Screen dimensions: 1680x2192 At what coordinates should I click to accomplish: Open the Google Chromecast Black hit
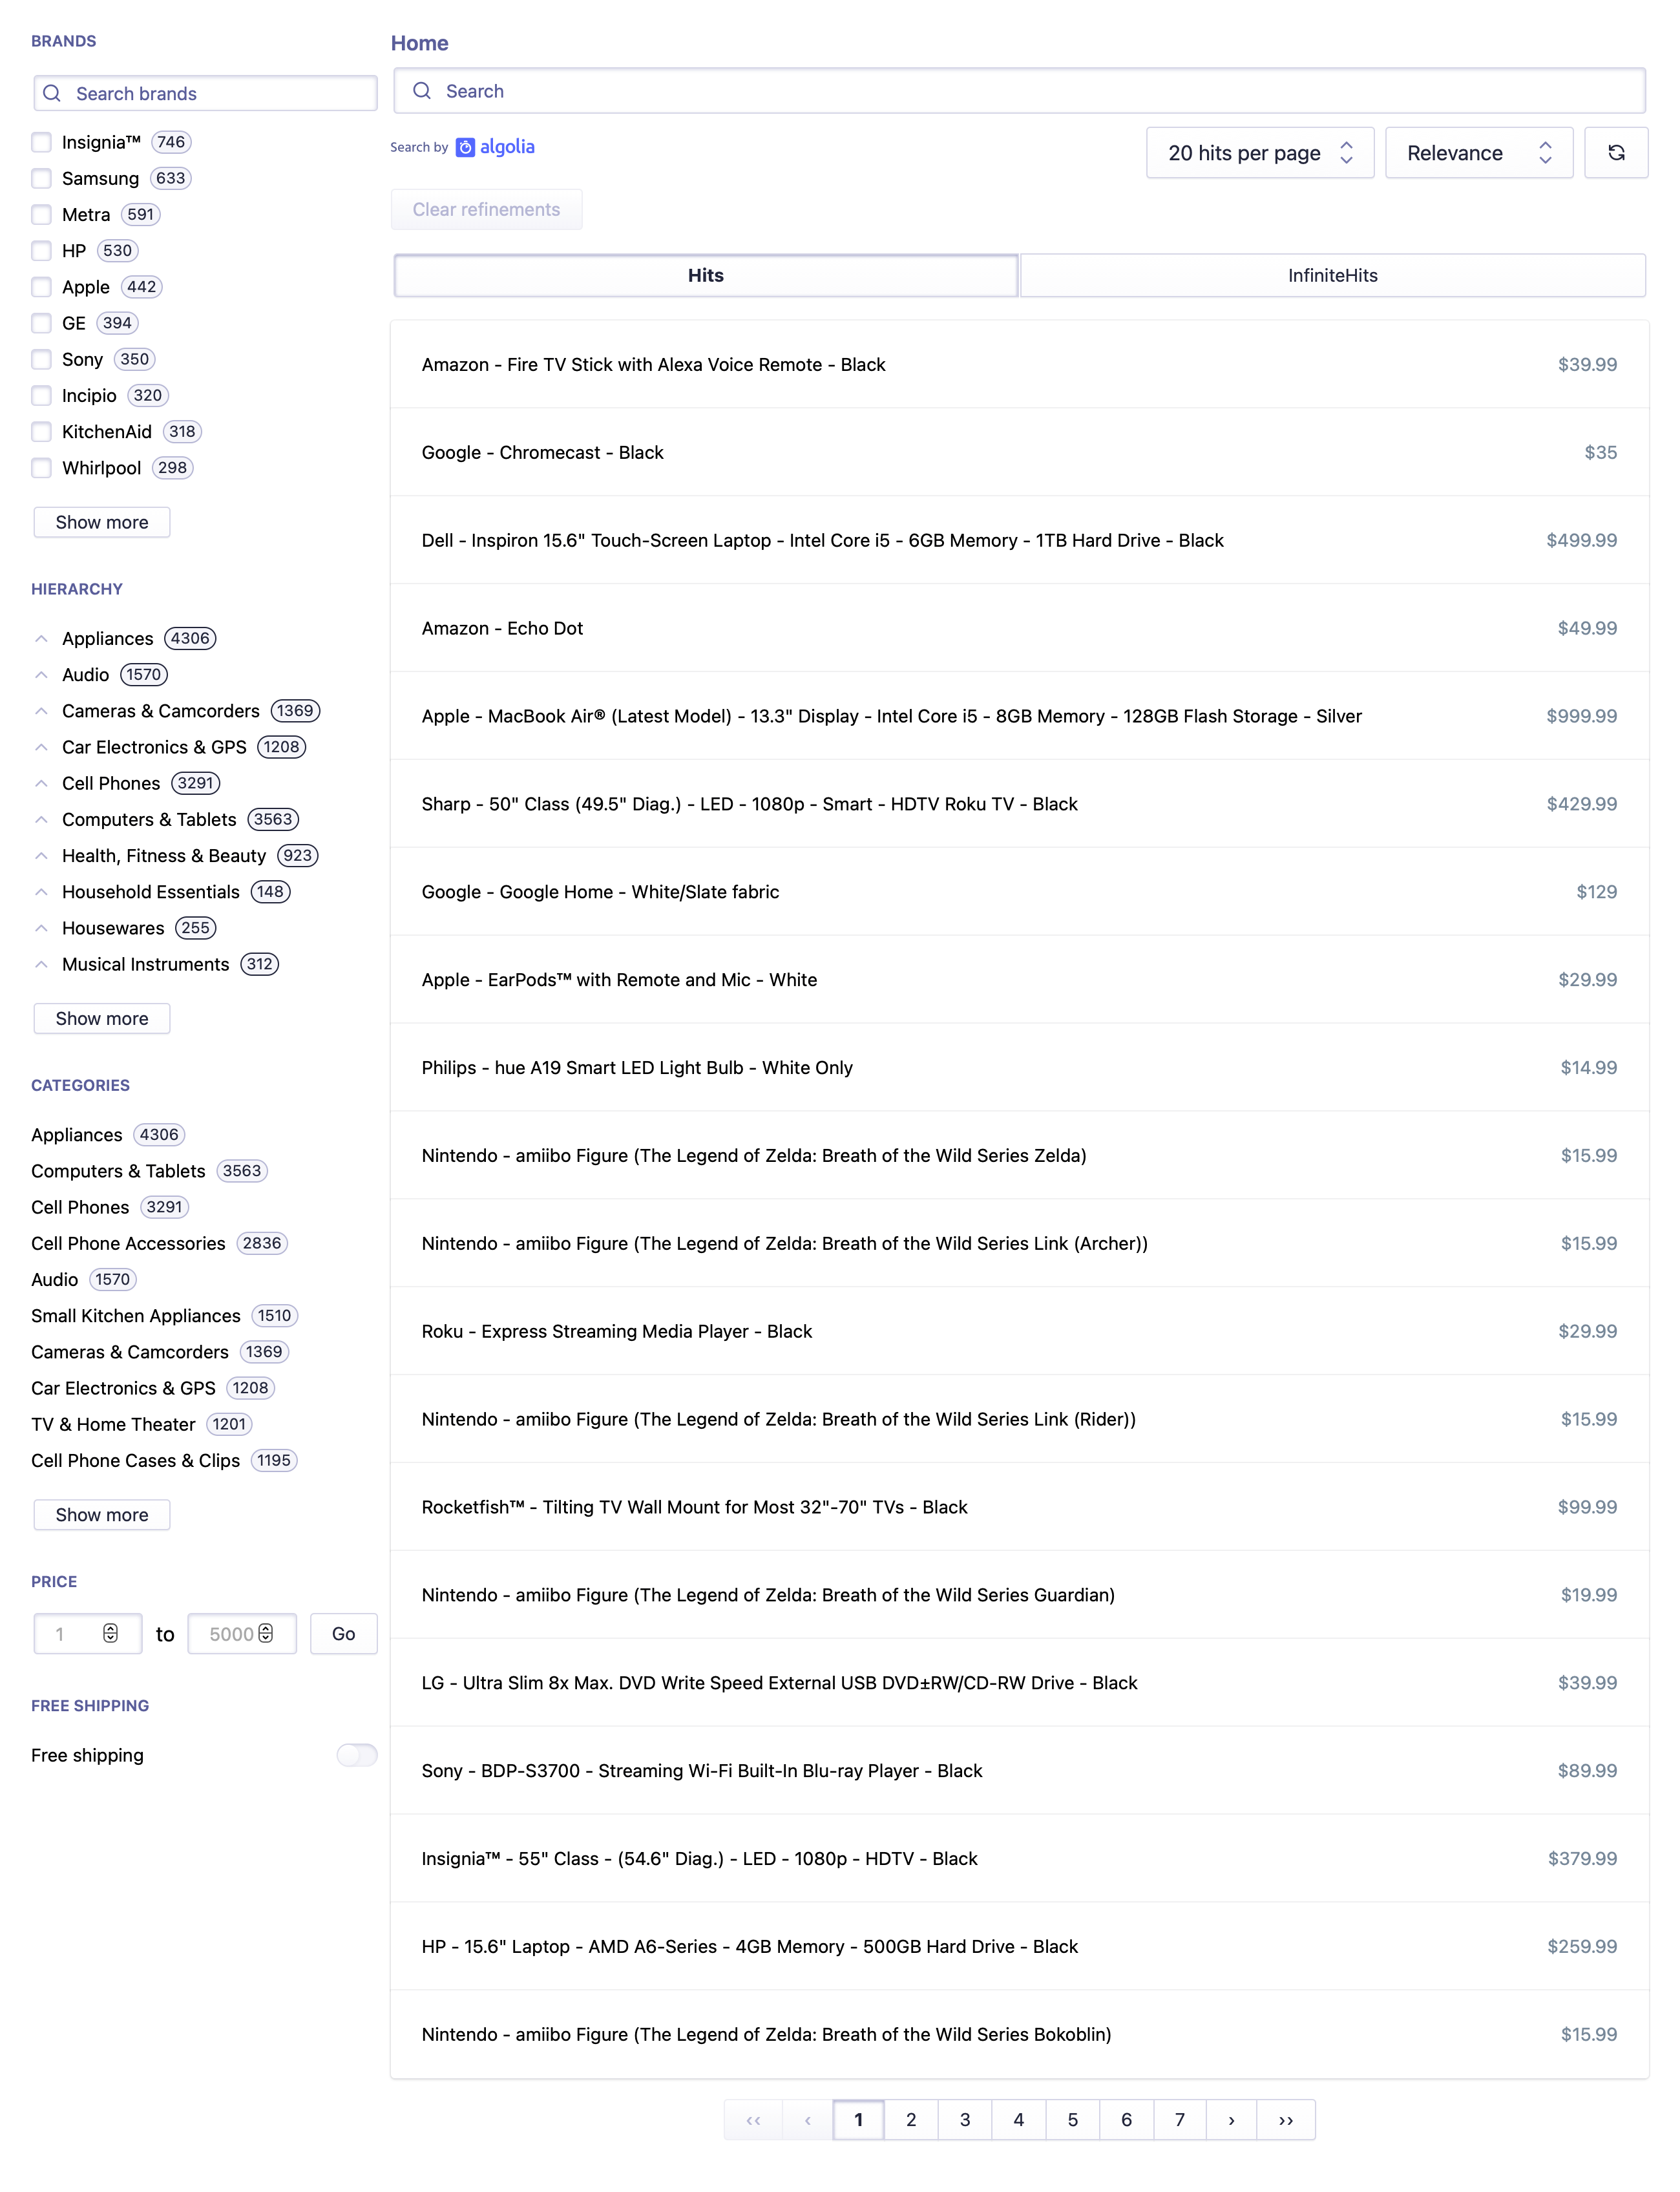(1019, 452)
